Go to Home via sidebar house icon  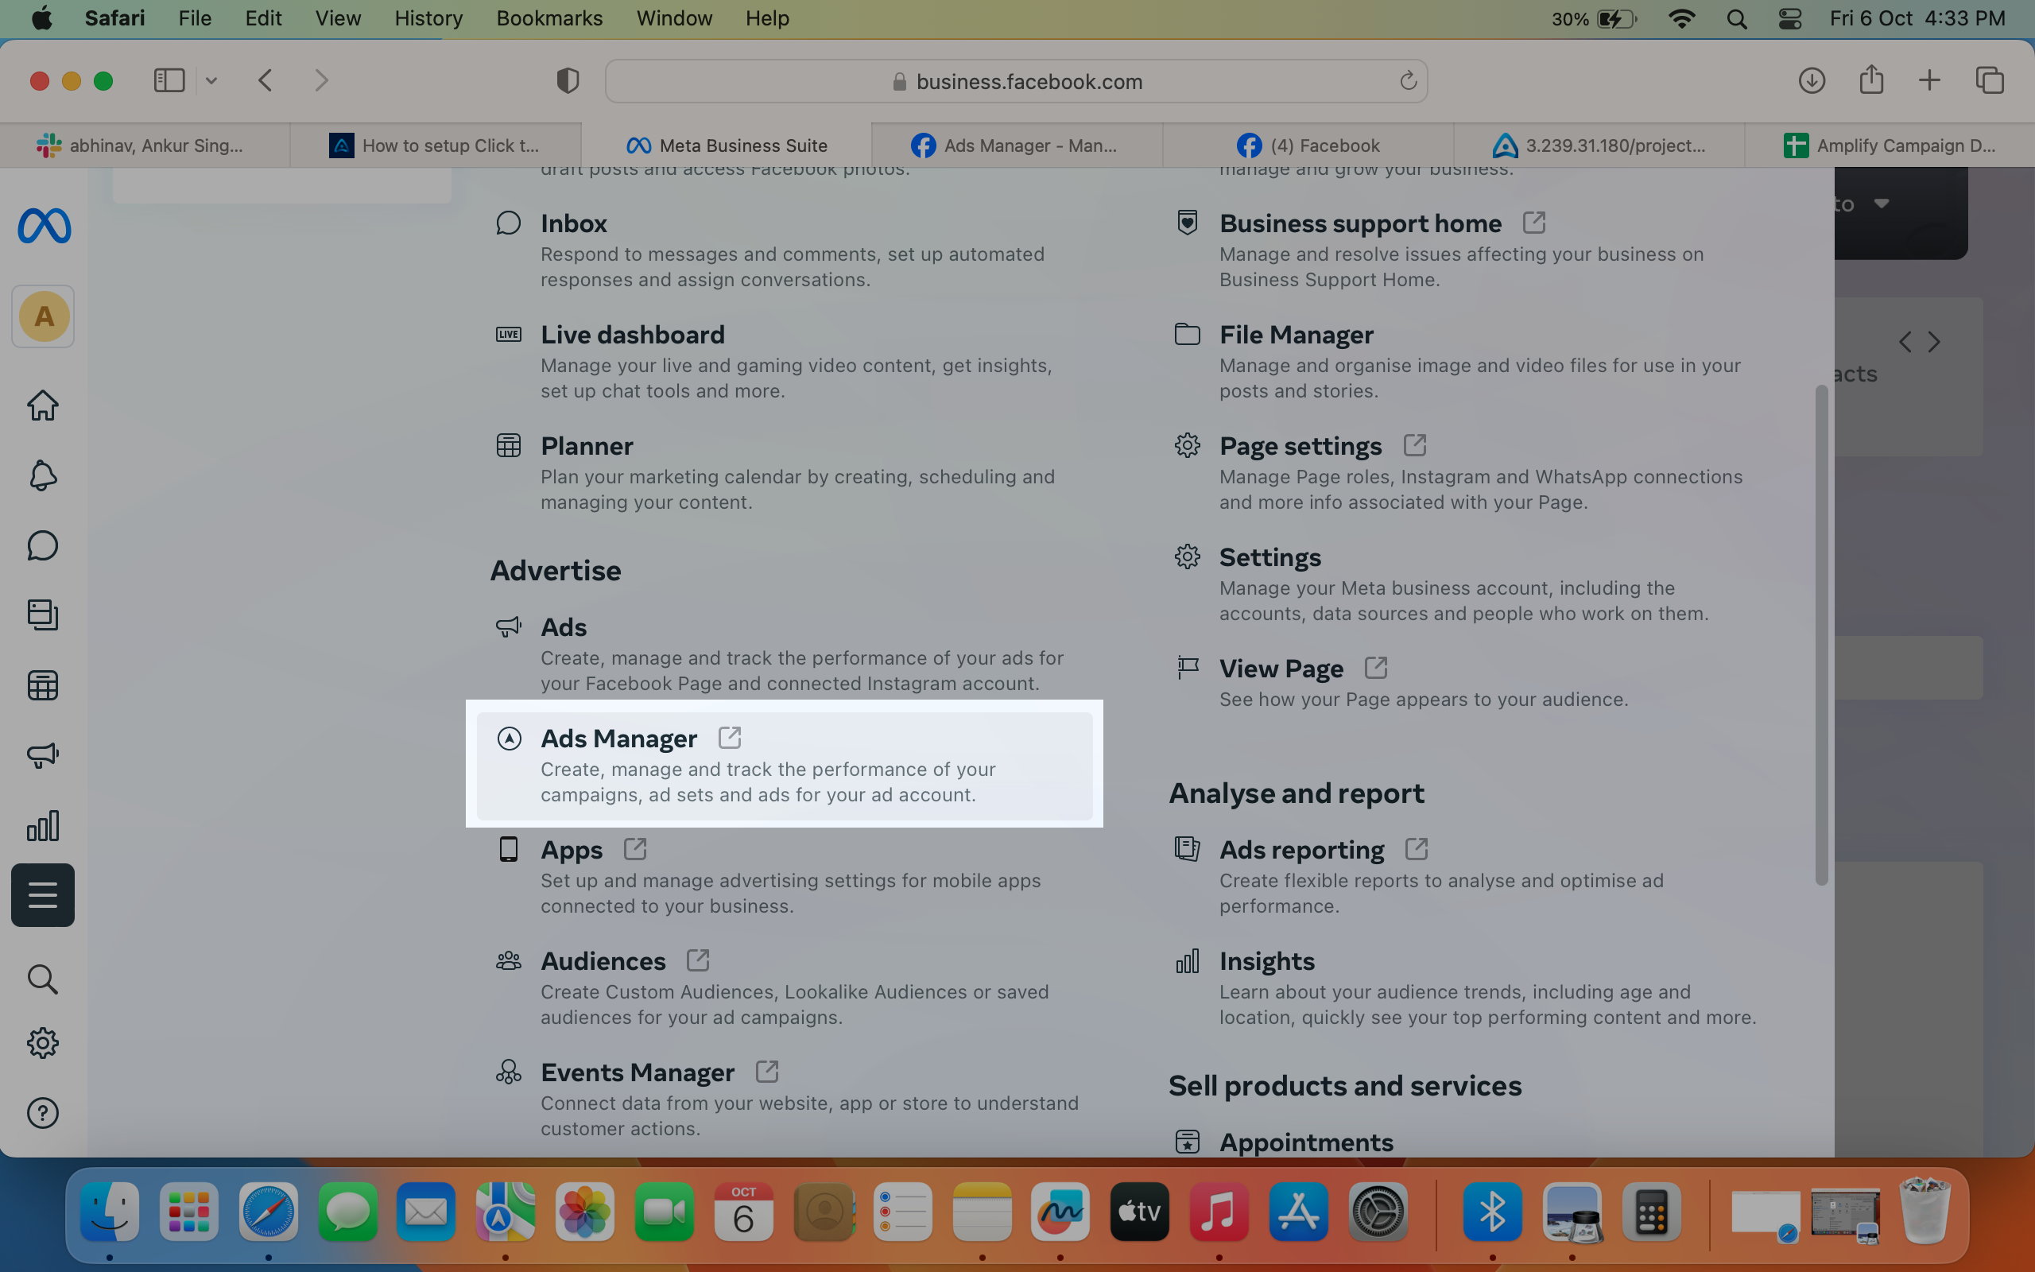(x=43, y=405)
